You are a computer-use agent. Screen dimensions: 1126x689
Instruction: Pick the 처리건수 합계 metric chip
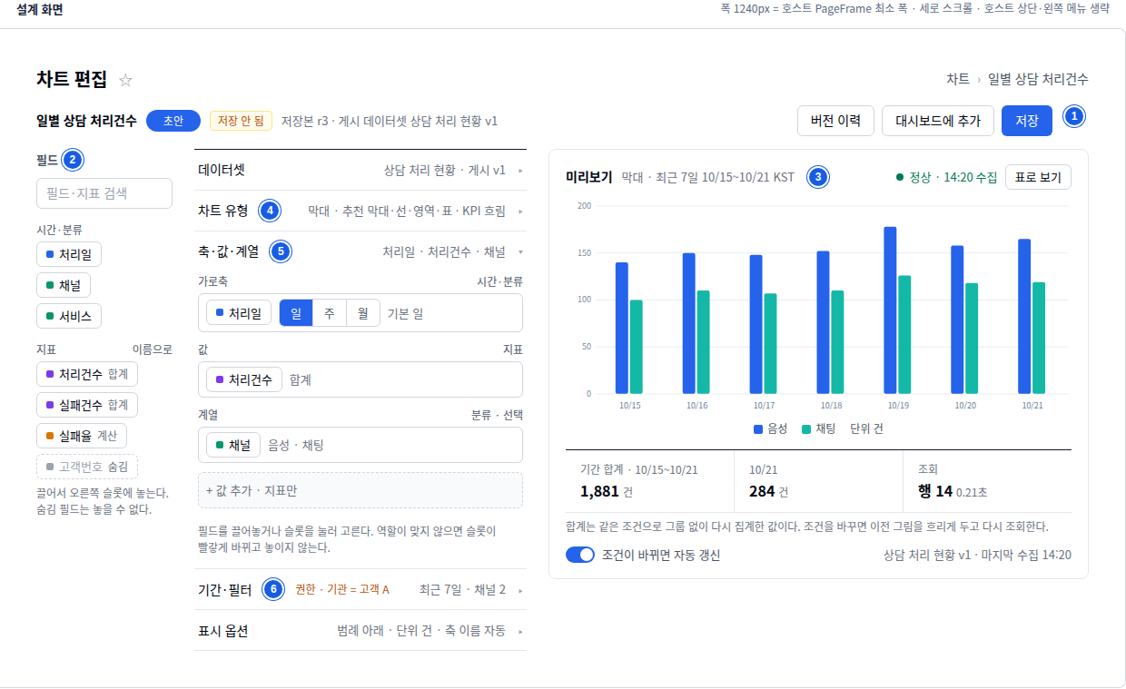point(87,374)
